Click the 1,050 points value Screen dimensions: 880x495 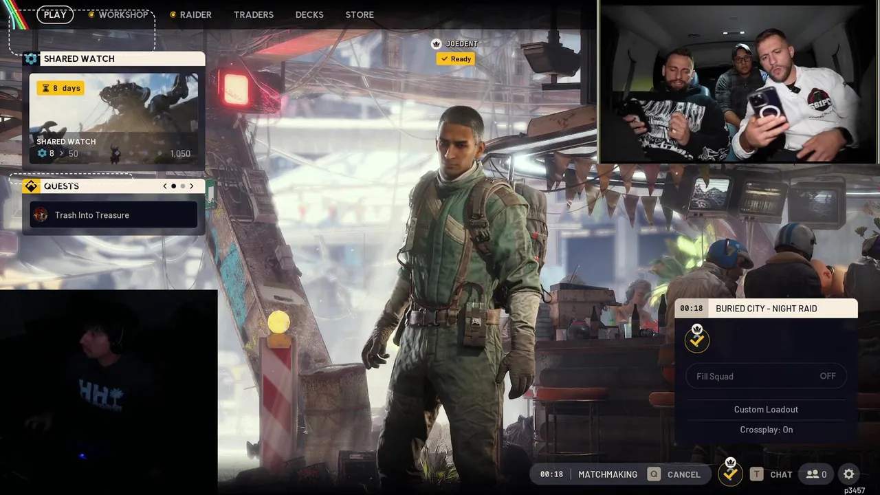click(x=180, y=154)
